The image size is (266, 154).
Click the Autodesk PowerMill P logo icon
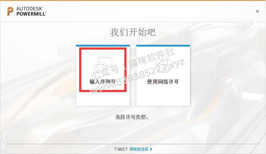pos(10,11)
